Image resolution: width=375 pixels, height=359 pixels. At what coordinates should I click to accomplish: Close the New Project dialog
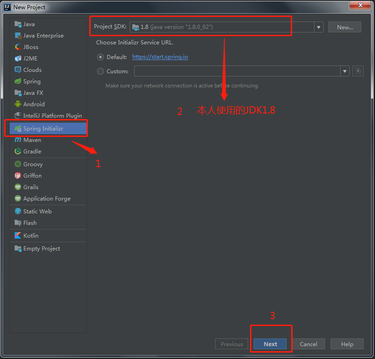tap(360, 5)
